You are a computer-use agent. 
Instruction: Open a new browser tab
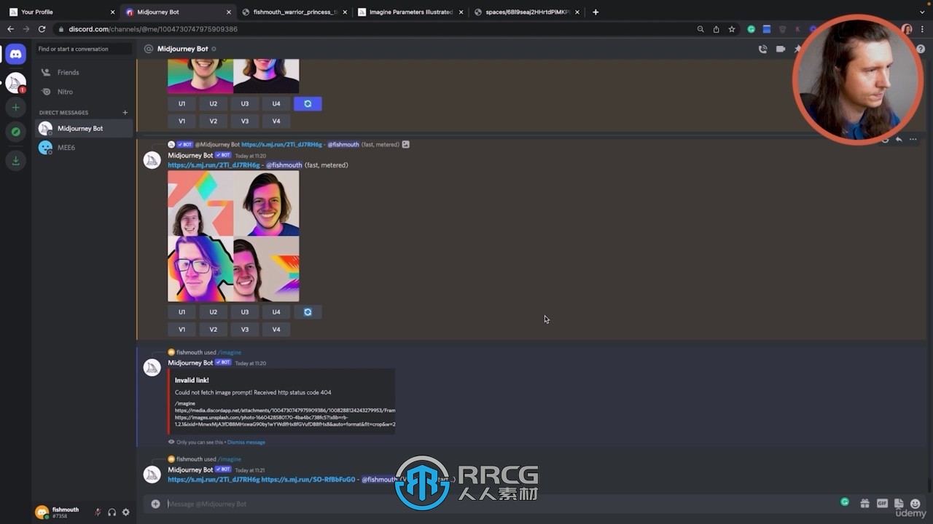pyautogui.click(x=596, y=12)
